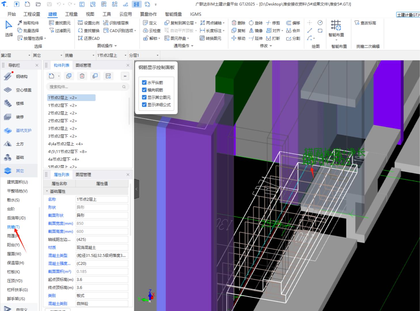
Task: Select the 旋转 rotate tool
Action: (256, 23)
